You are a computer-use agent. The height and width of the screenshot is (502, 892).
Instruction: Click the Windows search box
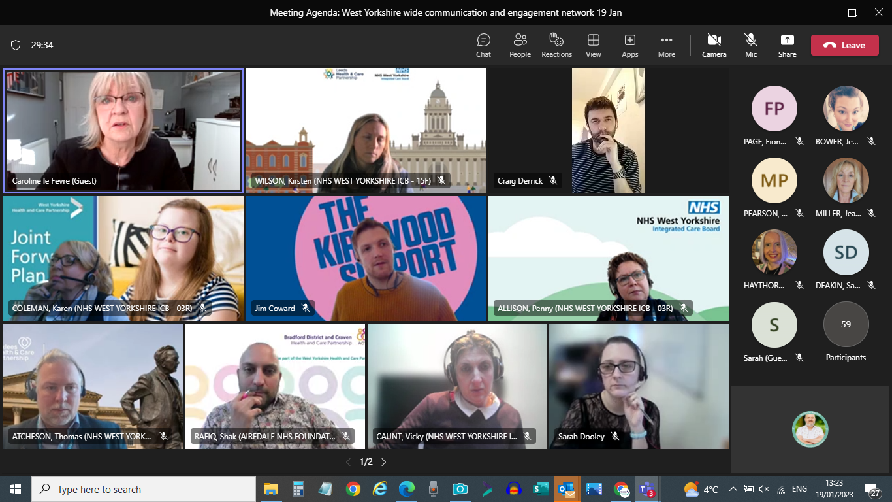click(144, 489)
